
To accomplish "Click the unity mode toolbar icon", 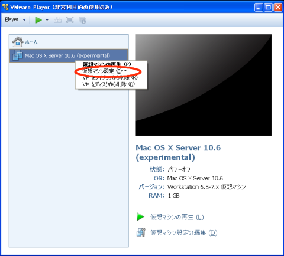I will click(x=82, y=20).
